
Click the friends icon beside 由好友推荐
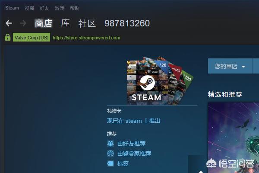[111, 144]
